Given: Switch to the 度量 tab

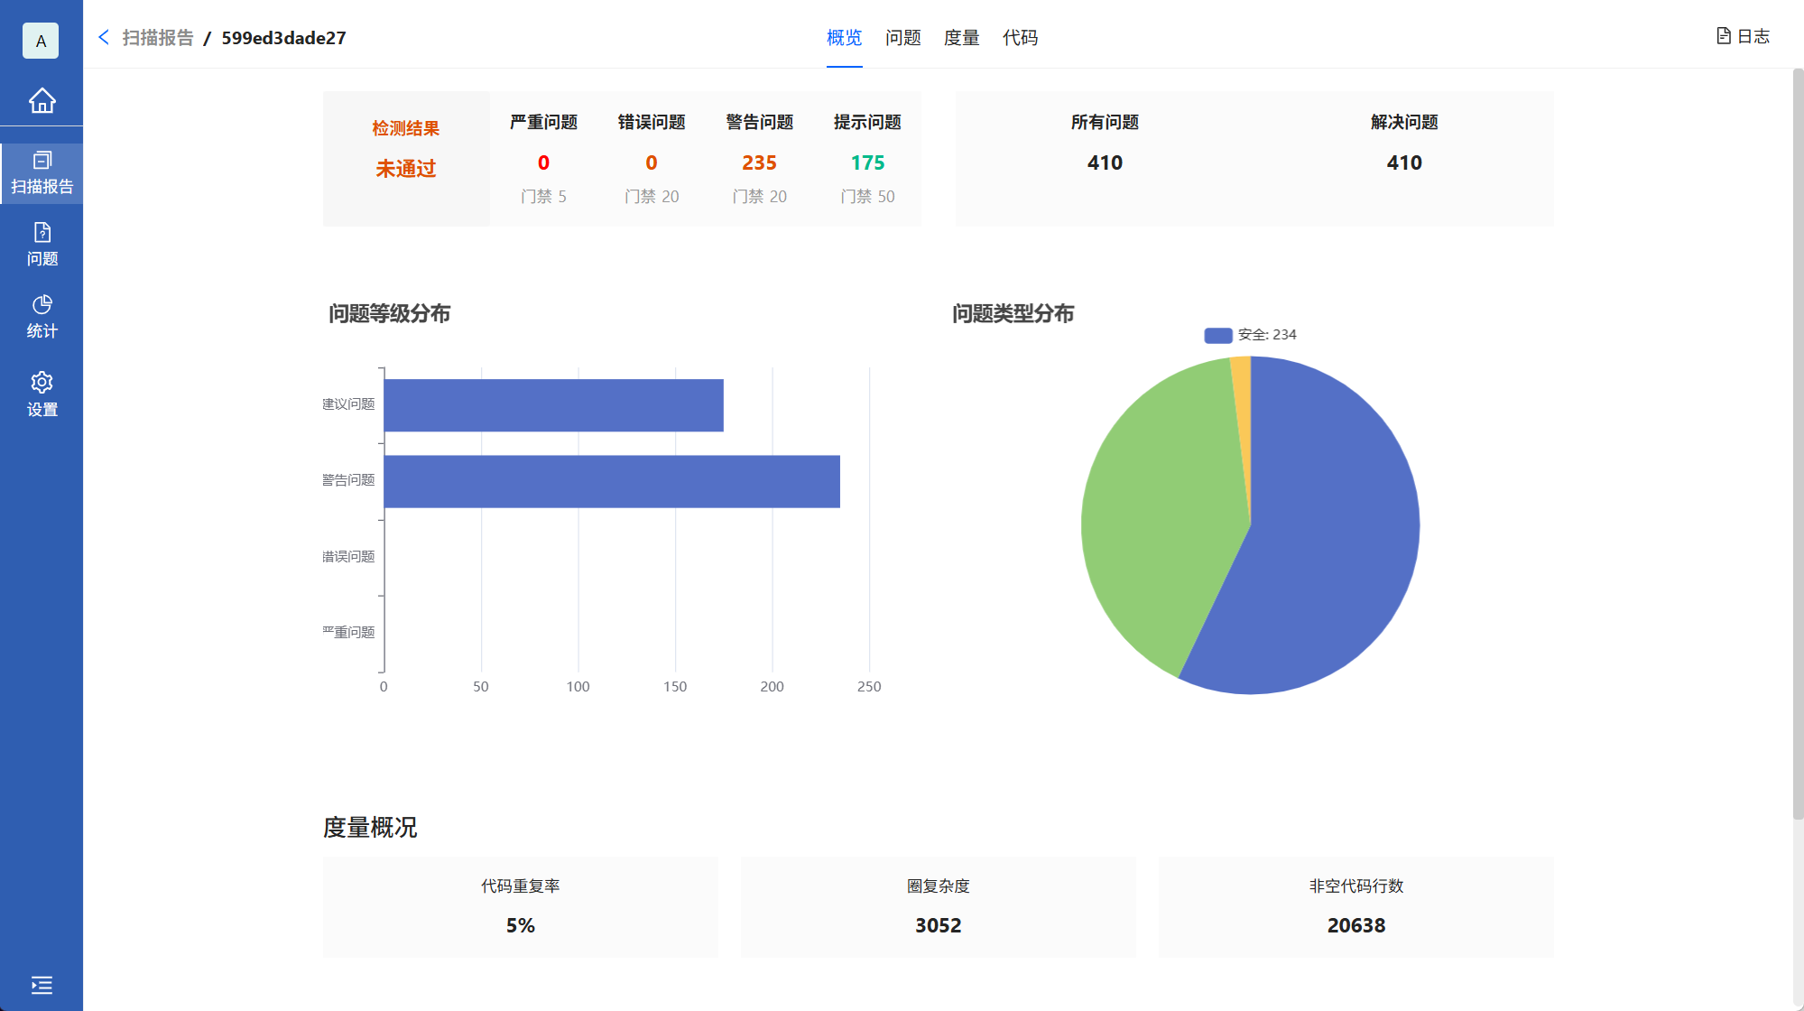Looking at the screenshot, I should (x=961, y=38).
